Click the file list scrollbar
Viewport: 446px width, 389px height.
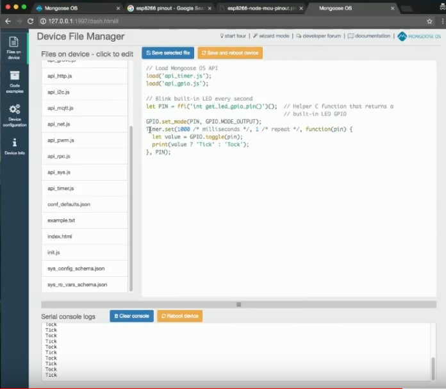pyautogui.click(x=131, y=208)
